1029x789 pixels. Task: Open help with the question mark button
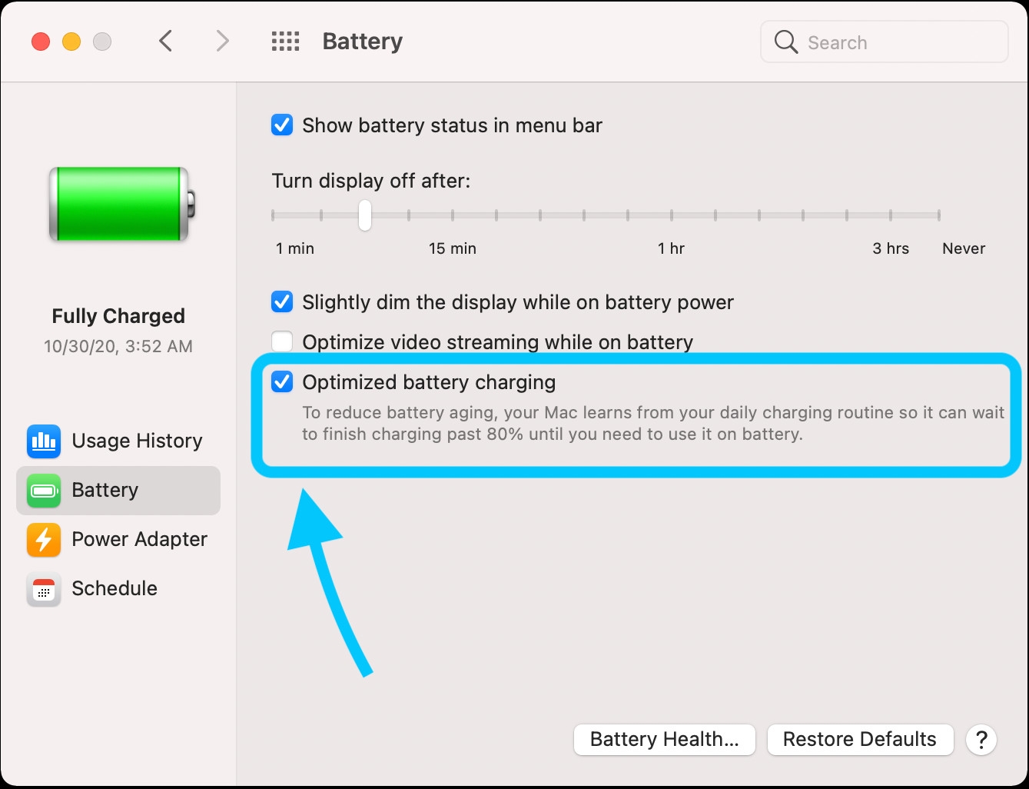[x=981, y=740]
